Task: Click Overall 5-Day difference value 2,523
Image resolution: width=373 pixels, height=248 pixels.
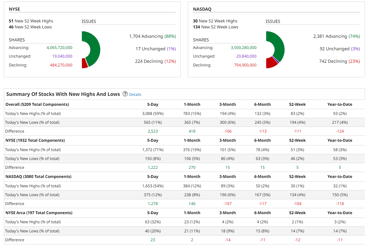Action: pyautogui.click(x=153, y=131)
